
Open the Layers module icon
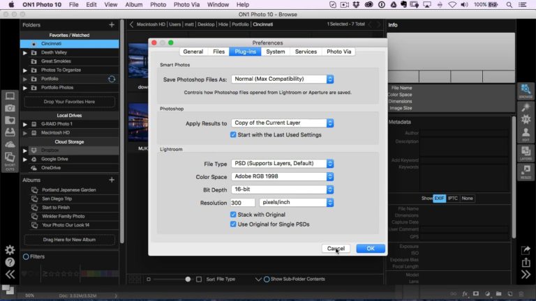(526, 153)
